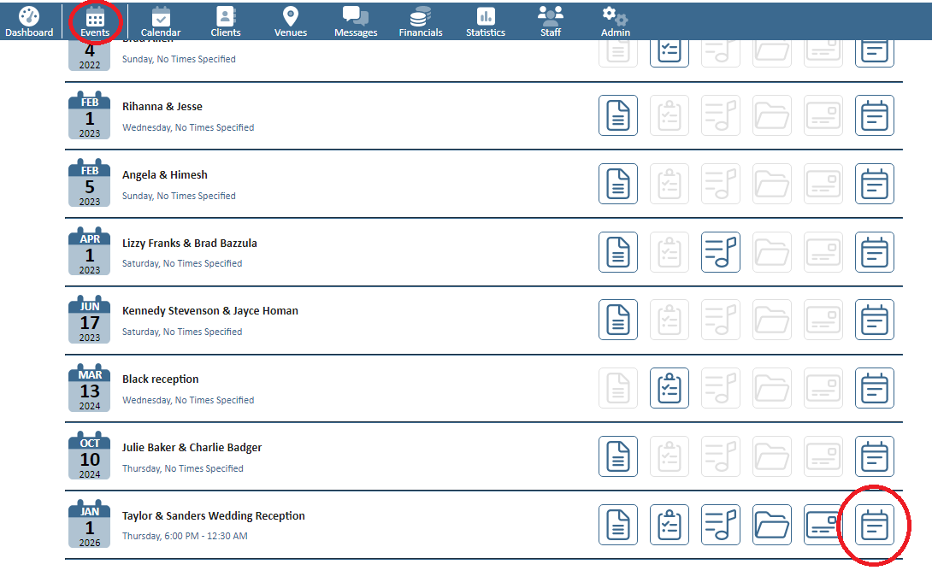Click the FEB 5 2023 date badge
This screenshot has width=932, height=588.
tap(90, 184)
